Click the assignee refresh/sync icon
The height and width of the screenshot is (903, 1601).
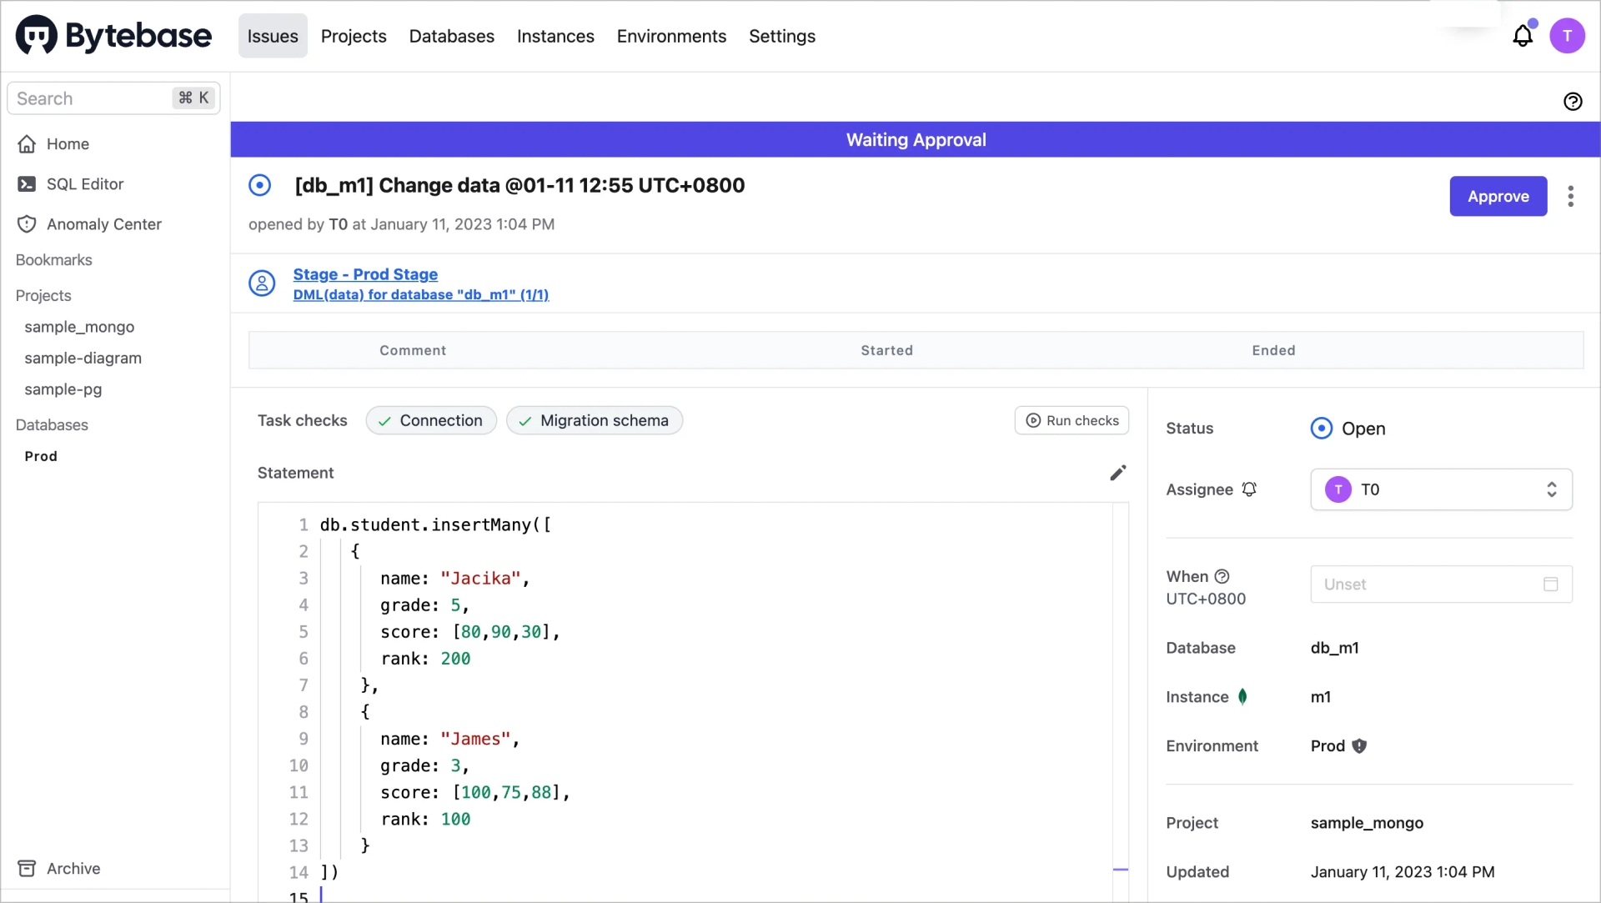pos(1249,489)
